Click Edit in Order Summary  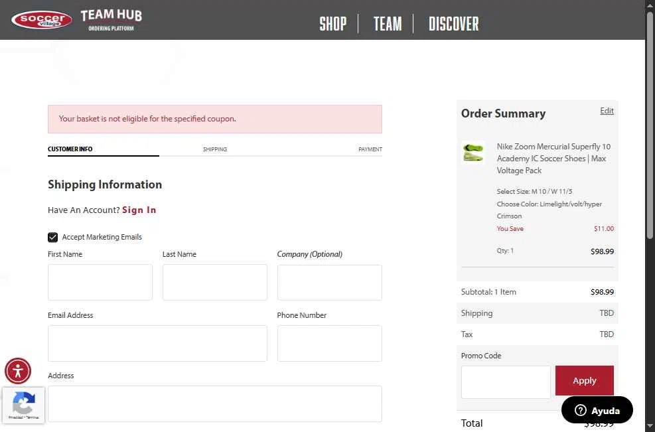[607, 111]
